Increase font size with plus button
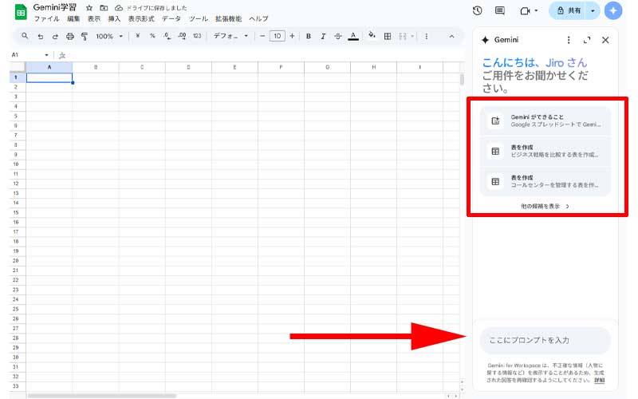Screen dimensions: 638x399 [292, 36]
